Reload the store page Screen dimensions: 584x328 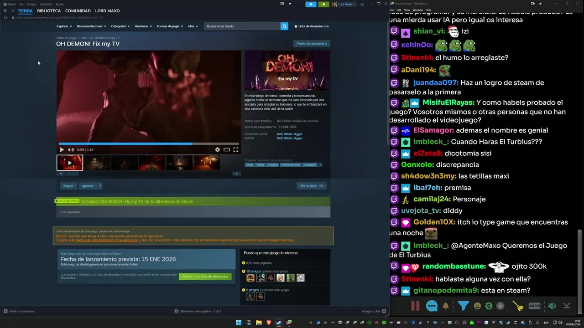[x=5, y=17]
